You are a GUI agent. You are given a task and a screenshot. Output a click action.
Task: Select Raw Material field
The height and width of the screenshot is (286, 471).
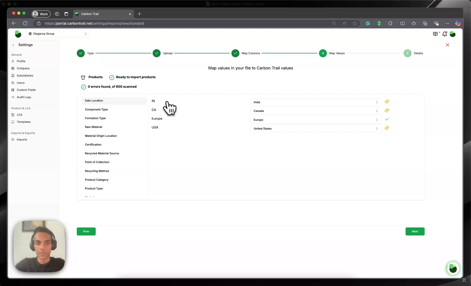114,127
